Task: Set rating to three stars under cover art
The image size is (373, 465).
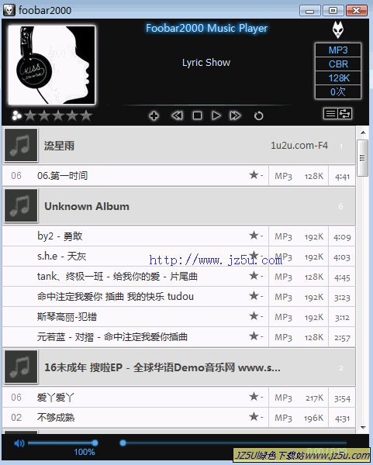Action: (58, 115)
